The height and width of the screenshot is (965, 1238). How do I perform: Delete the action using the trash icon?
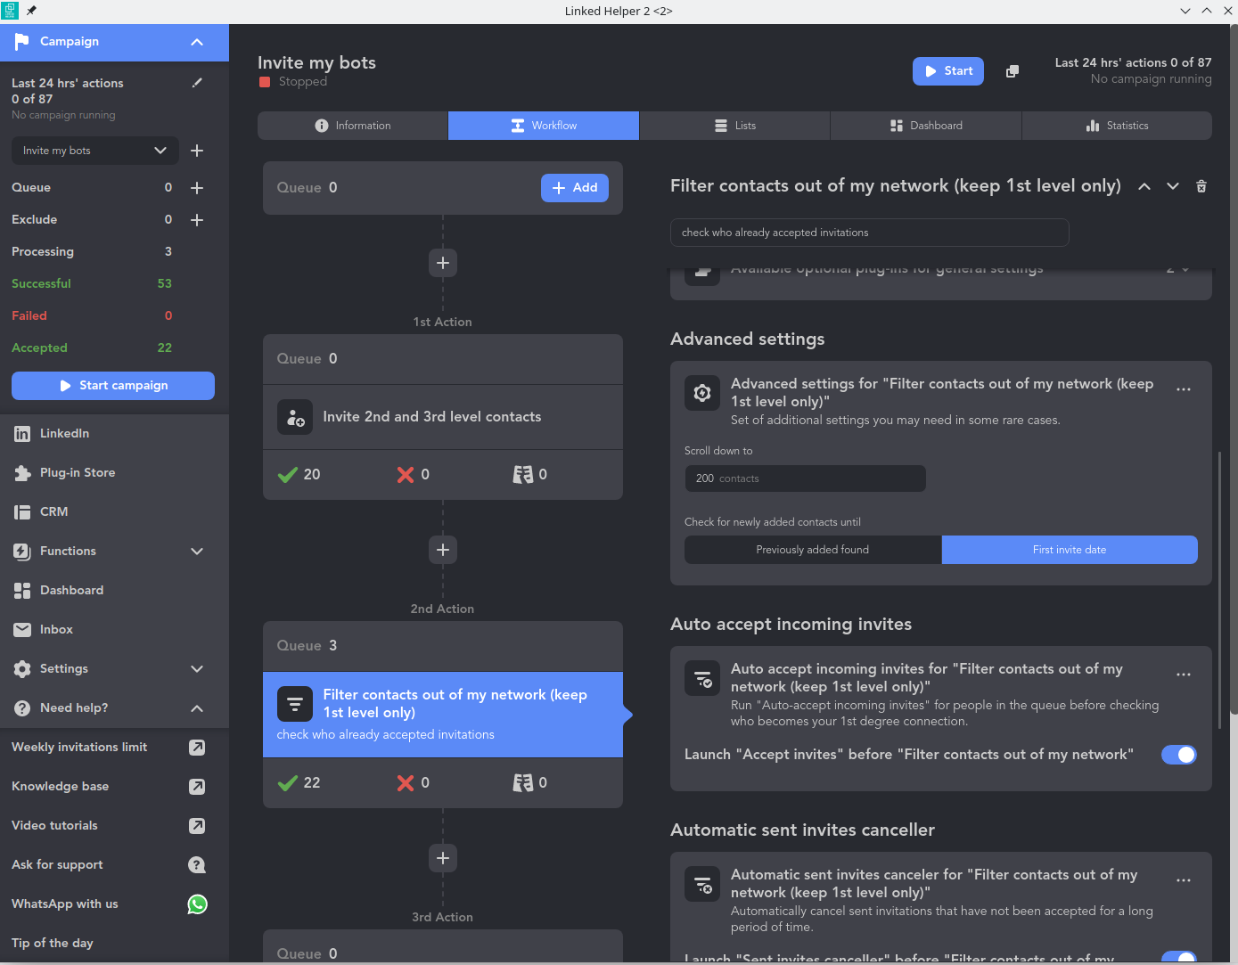[x=1201, y=186]
